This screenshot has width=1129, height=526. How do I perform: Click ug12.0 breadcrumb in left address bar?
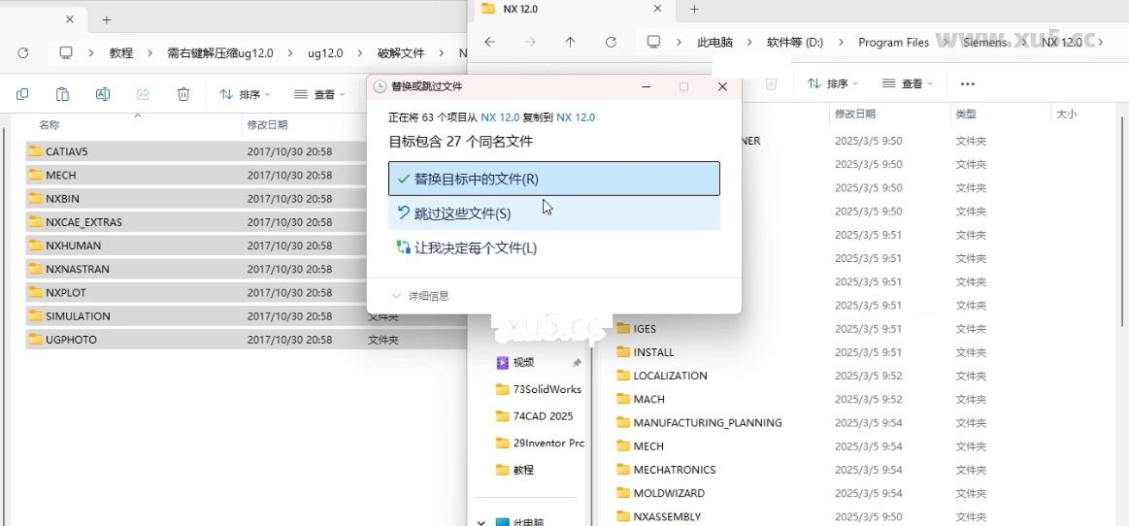[325, 53]
